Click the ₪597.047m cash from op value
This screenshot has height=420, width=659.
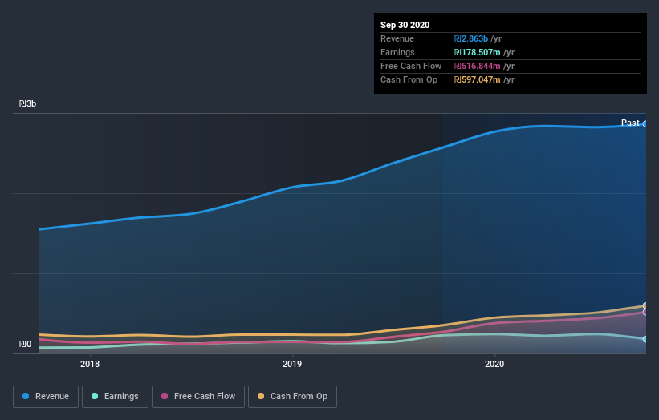coord(477,79)
